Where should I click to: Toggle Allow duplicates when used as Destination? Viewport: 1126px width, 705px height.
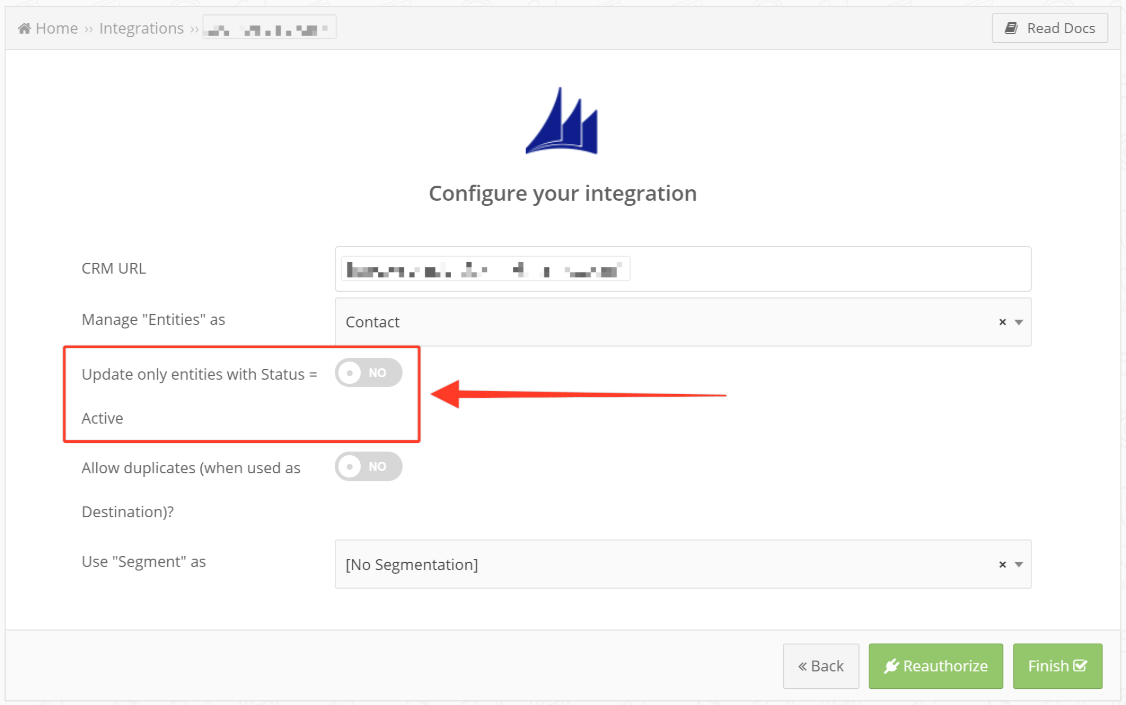[x=366, y=466]
